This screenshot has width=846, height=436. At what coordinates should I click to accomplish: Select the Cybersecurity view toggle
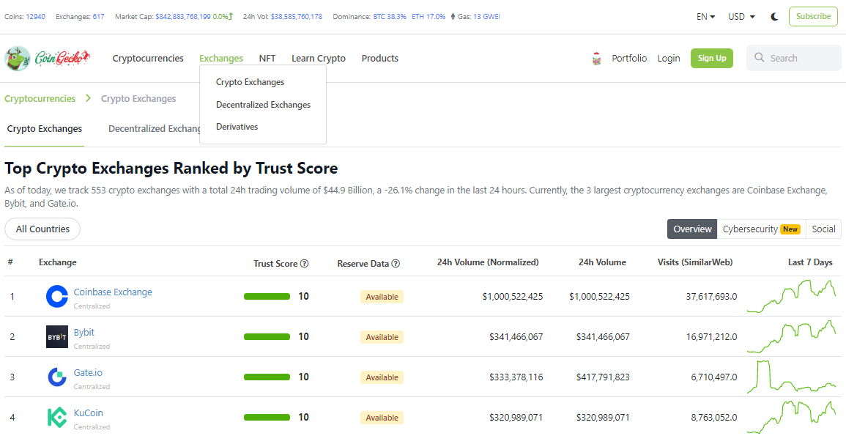pos(761,229)
